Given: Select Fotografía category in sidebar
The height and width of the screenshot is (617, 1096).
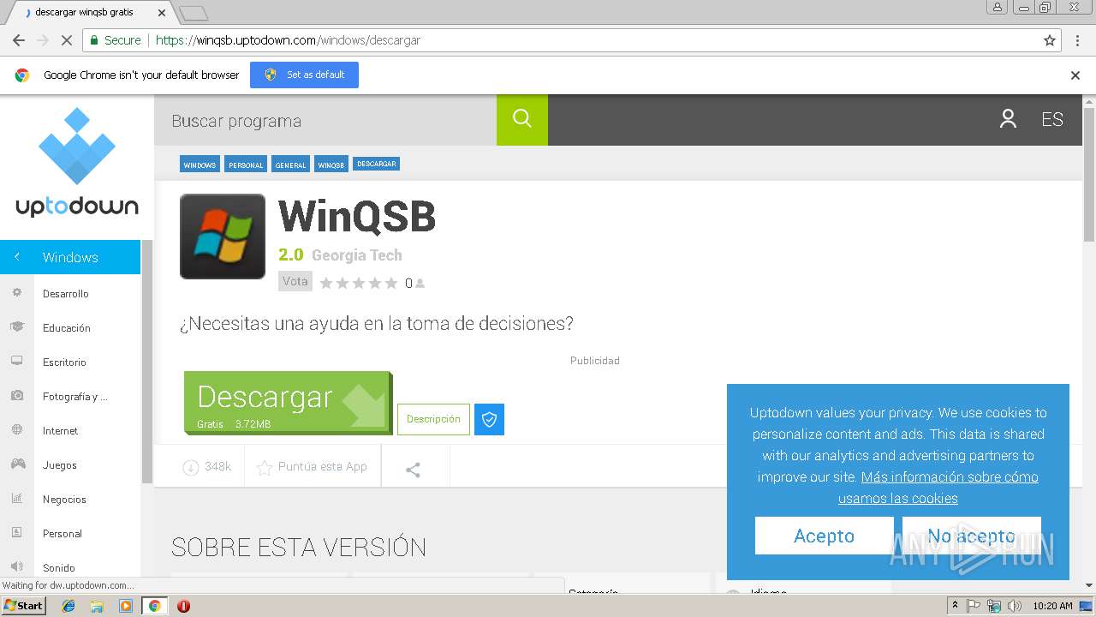Looking at the screenshot, I should click(x=74, y=396).
